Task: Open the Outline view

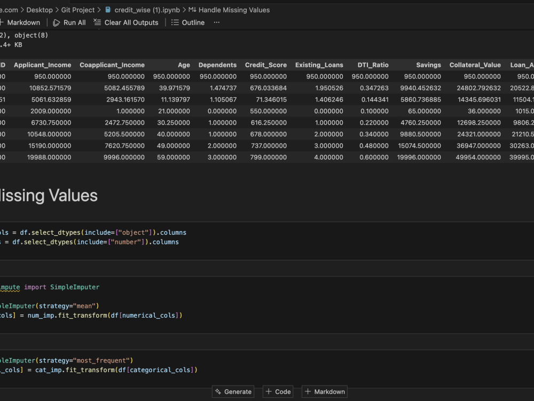Action: [x=188, y=22]
